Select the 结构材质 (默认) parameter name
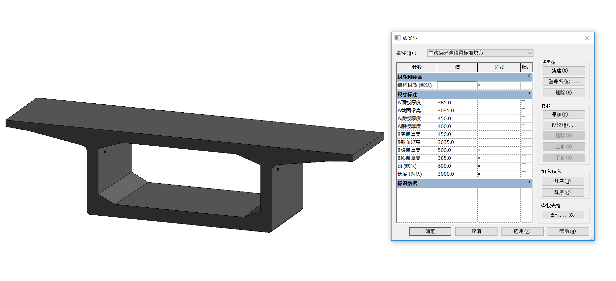616x281 pixels. coord(414,85)
